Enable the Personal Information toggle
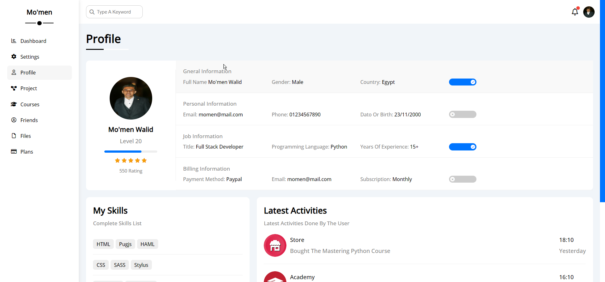The height and width of the screenshot is (282, 605). click(462, 115)
